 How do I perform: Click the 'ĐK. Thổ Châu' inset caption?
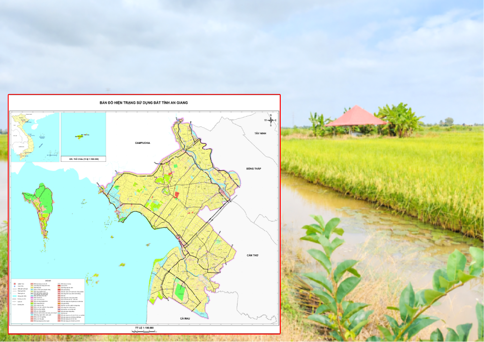coord(83,159)
